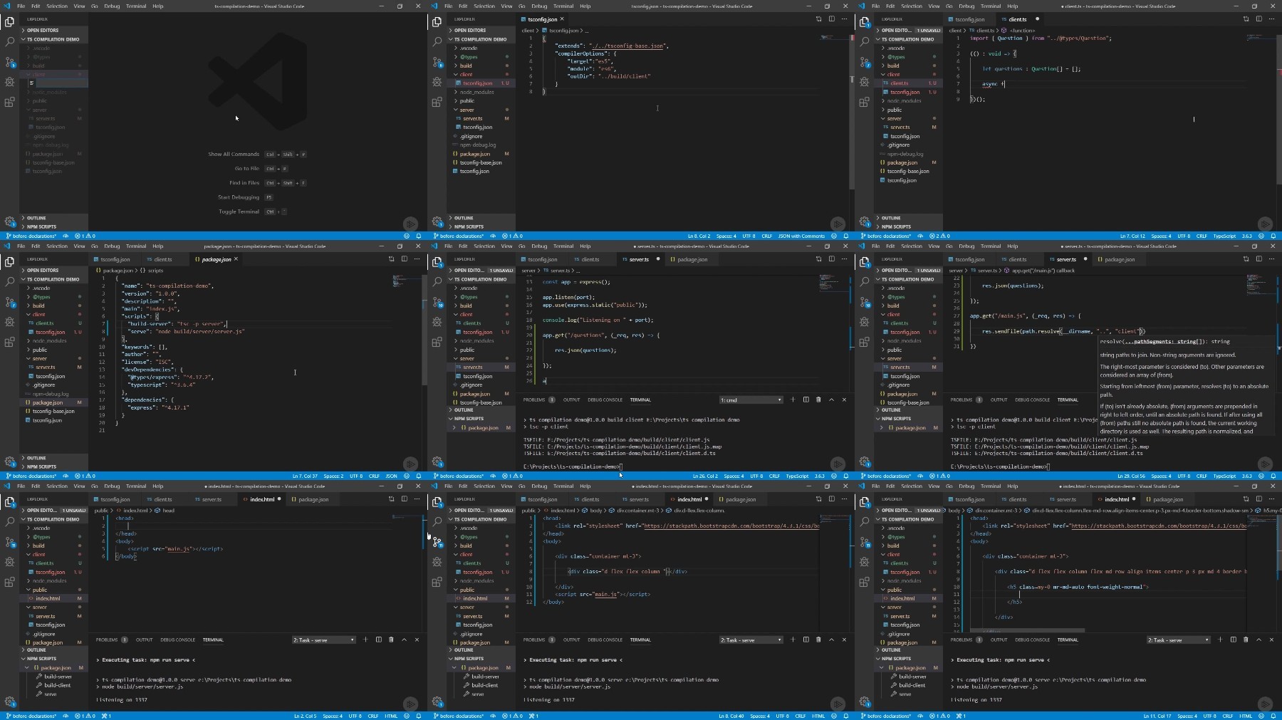Open Extensions view in the client.ts editor window
1282x720 pixels.
tap(864, 102)
